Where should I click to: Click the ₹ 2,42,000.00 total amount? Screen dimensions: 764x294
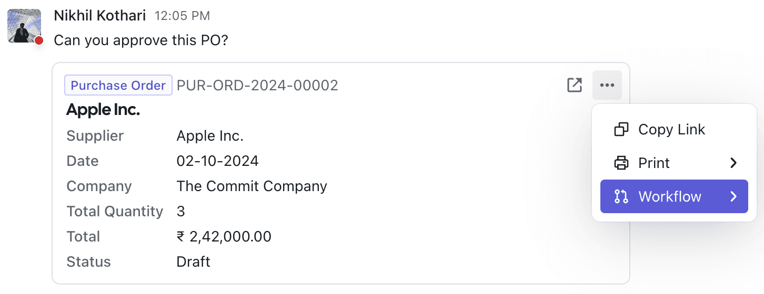pos(224,236)
